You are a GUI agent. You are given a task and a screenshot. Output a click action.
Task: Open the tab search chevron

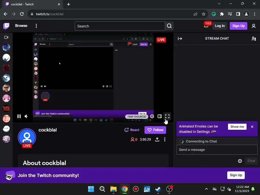pos(219,4)
